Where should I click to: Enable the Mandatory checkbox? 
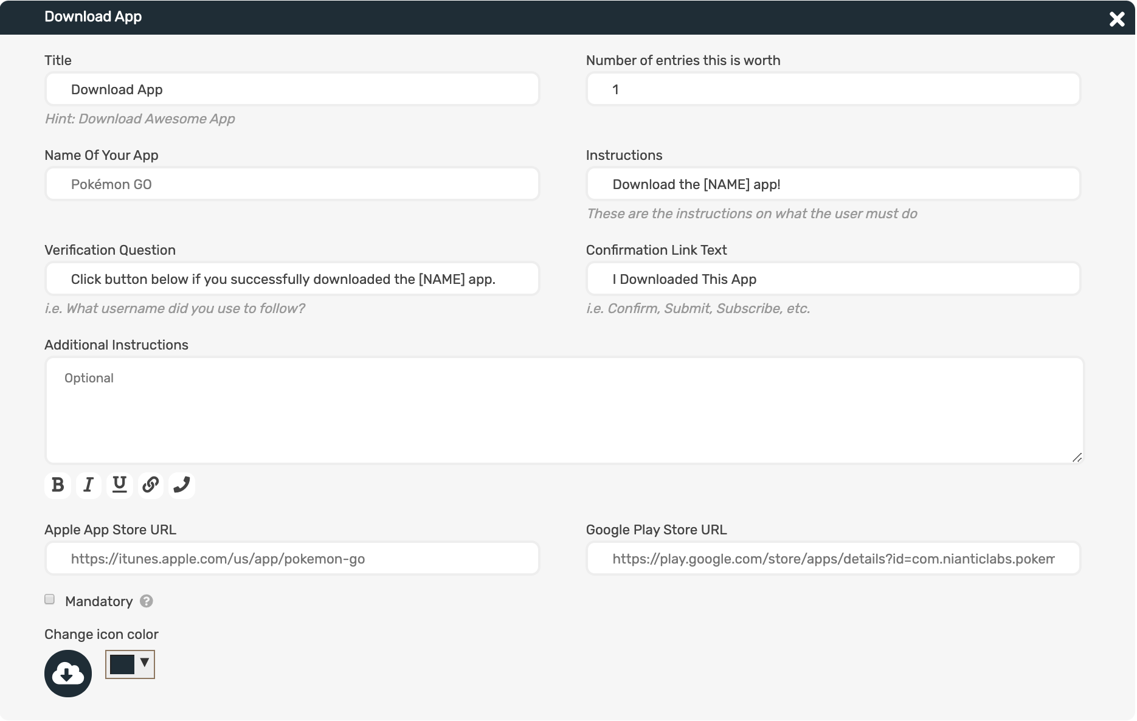pos(50,599)
